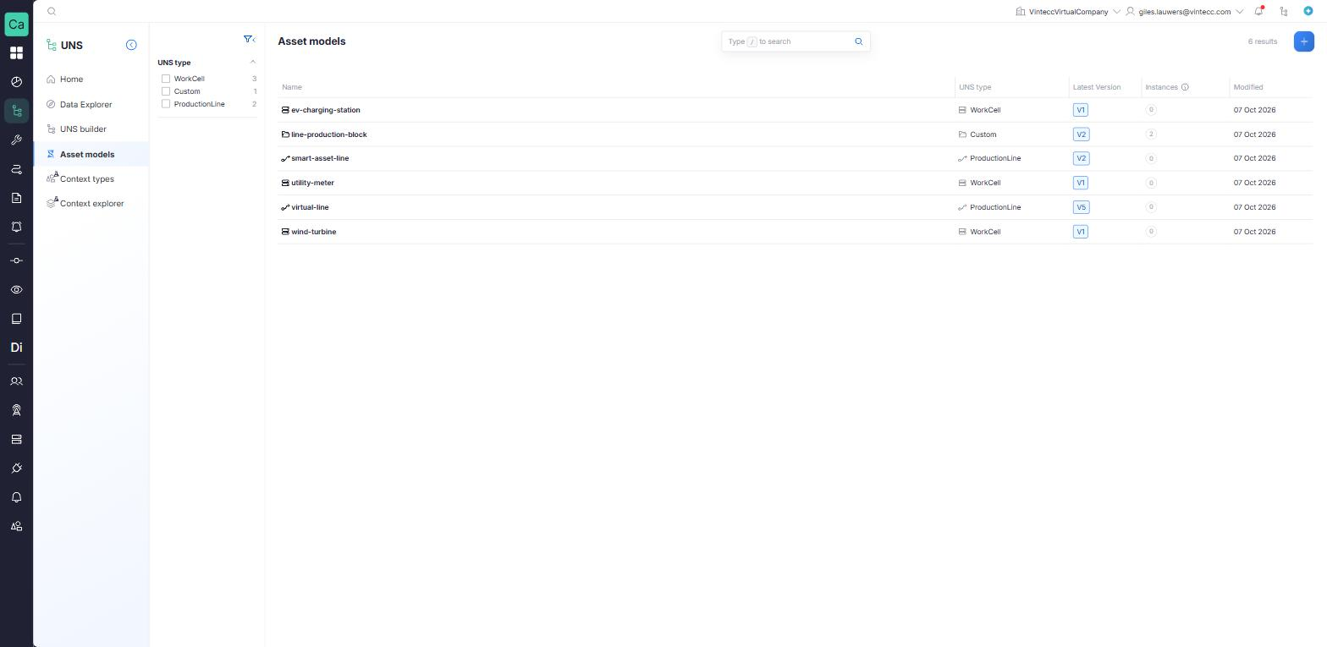Collapse the UNS sidebar with arrow icon

[x=131, y=45]
